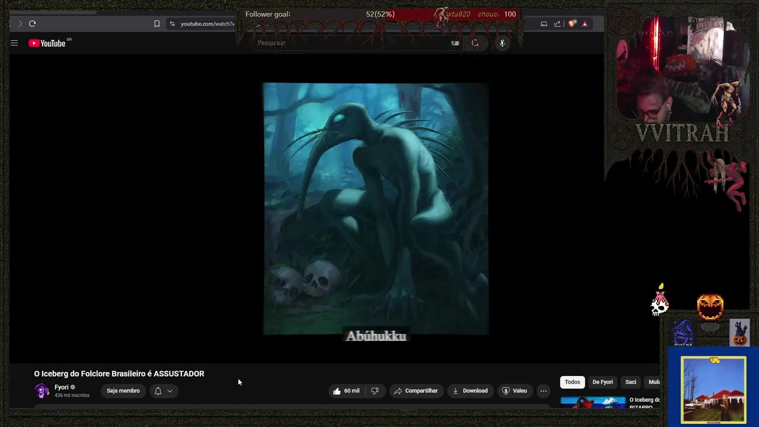759x427 pixels.
Task: Click the Follower goal progress bar overlay
Action: pos(379,14)
